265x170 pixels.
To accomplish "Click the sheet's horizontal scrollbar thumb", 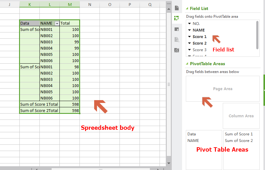I will (100, 169).
